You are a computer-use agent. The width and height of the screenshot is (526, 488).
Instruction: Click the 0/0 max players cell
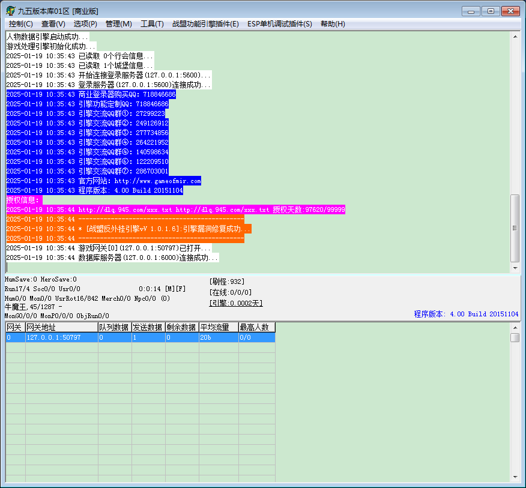tap(257, 337)
